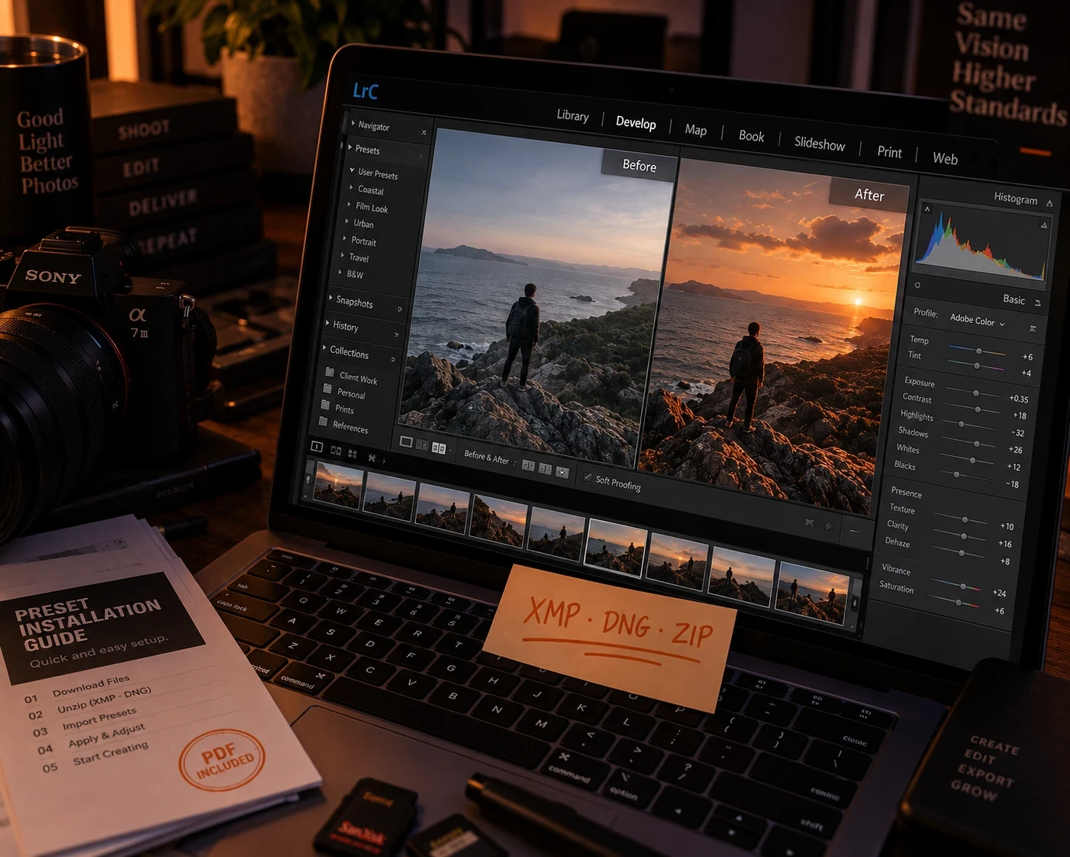This screenshot has height=857, width=1070.
Task: Select the single Loupe view icon above the filmstrip
Action: coord(317,447)
